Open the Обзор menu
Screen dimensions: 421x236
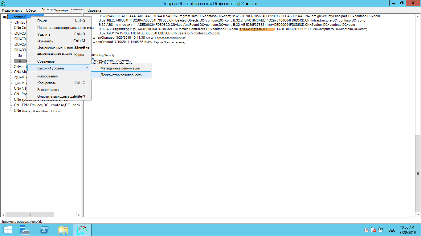[31, 10]
